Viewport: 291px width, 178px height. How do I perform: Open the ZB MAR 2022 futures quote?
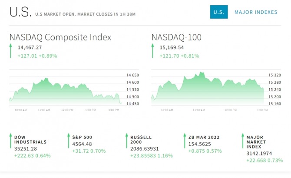pos(203,137)
